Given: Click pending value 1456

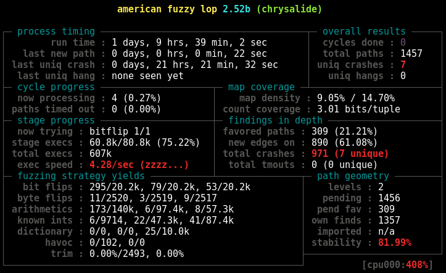Looking at the screenshot, I should [389, 198].
